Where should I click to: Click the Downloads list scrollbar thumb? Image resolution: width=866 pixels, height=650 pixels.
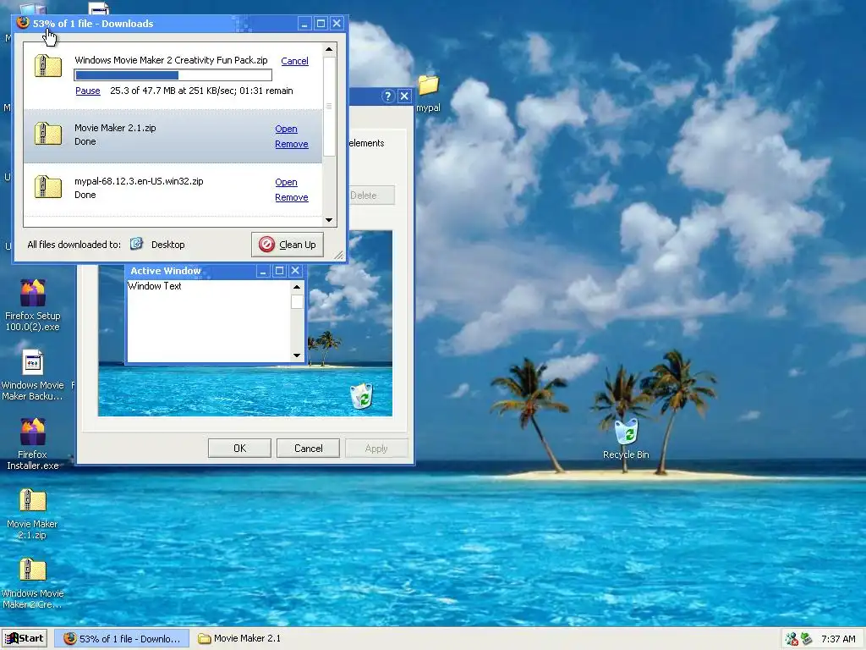[329, 106]
